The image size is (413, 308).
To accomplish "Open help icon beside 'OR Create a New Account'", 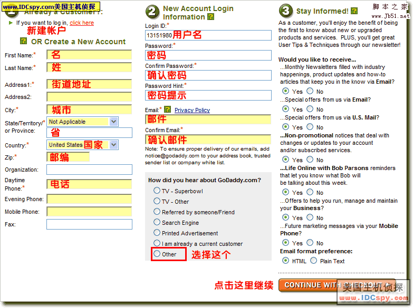I will coord(23,41).
